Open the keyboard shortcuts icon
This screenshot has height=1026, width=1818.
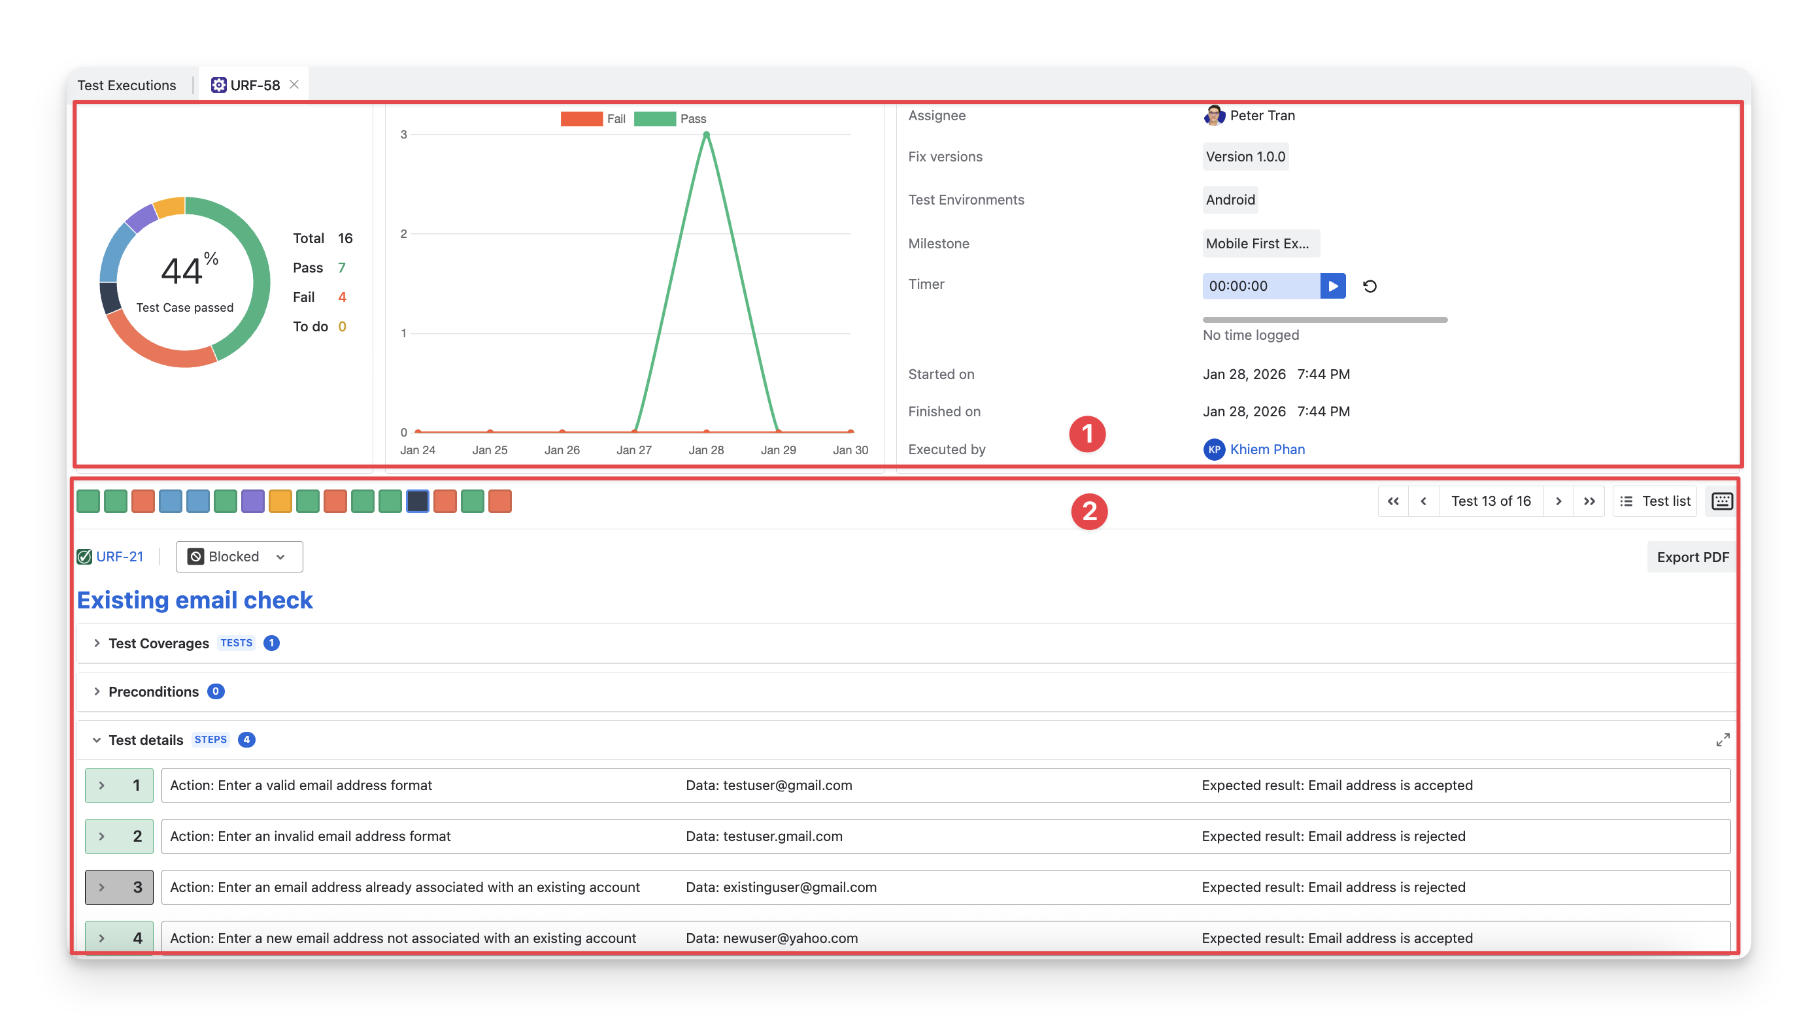[1721, 501]
